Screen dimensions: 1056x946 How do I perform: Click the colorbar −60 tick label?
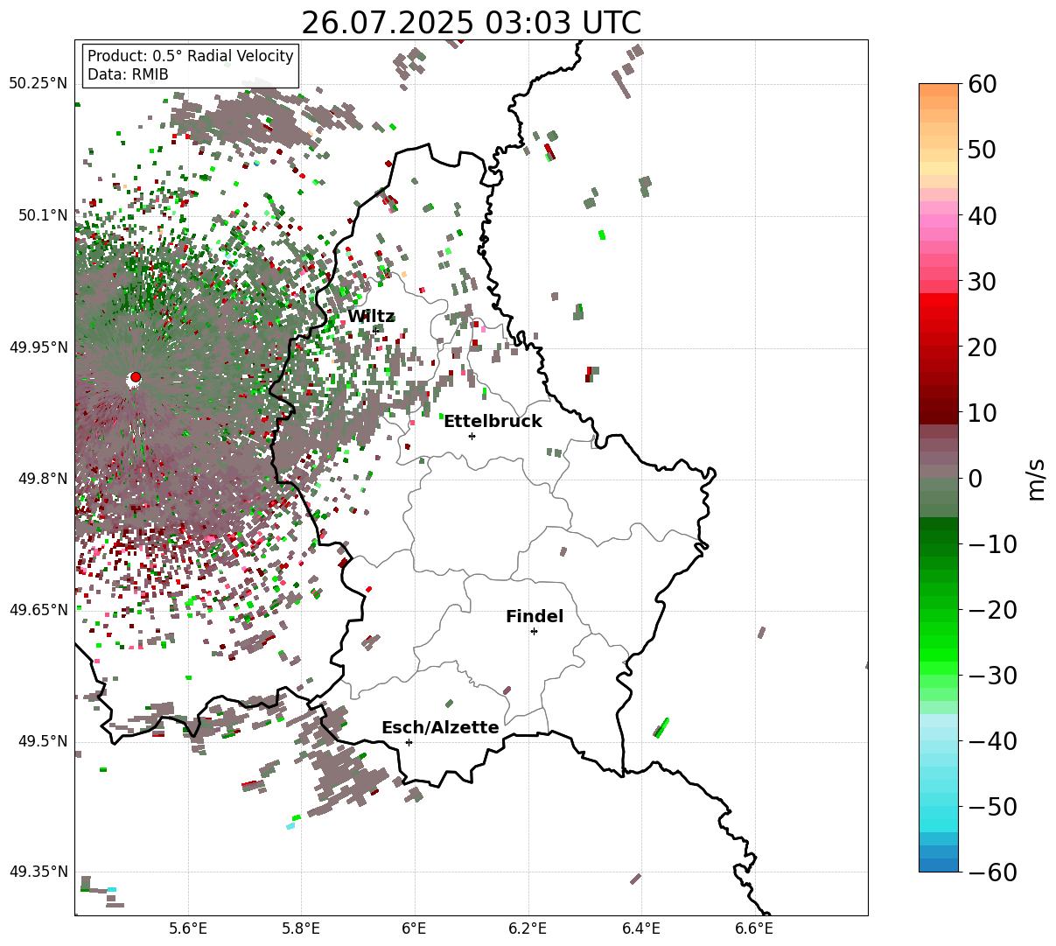pos(992,872)
